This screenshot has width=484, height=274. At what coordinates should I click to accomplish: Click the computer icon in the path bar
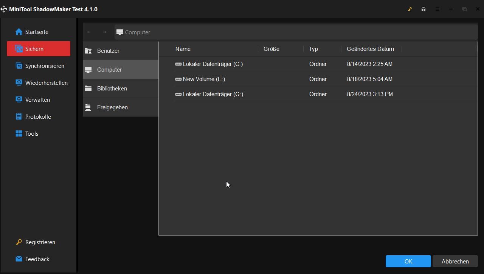click(x=120, y=32)
